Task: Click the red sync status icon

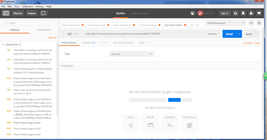Action: [200, 13]
